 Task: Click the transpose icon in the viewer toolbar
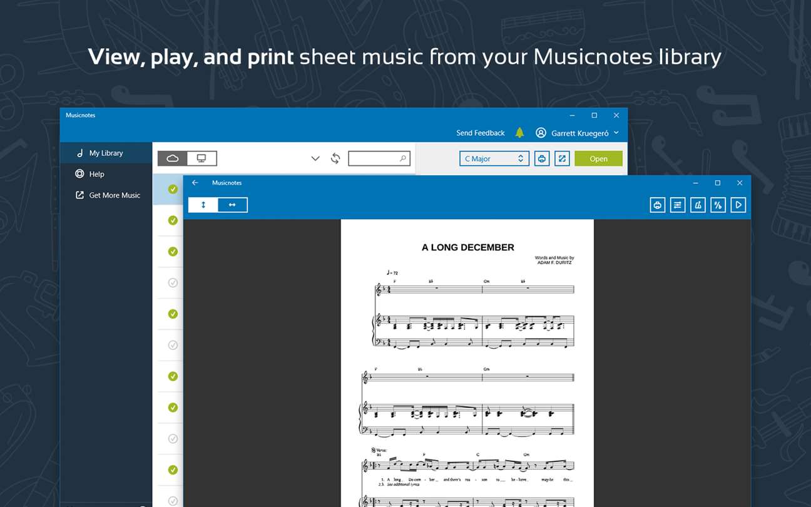click(x=718, y=205)
